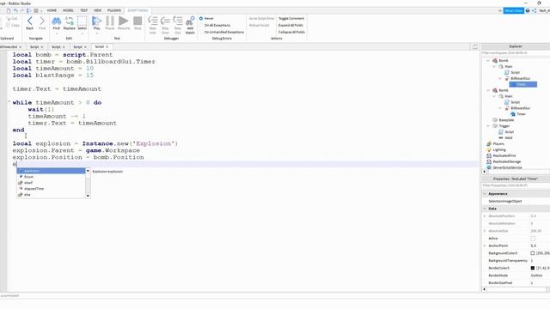Choose Enum in autocomplete list

coord(52,177)
